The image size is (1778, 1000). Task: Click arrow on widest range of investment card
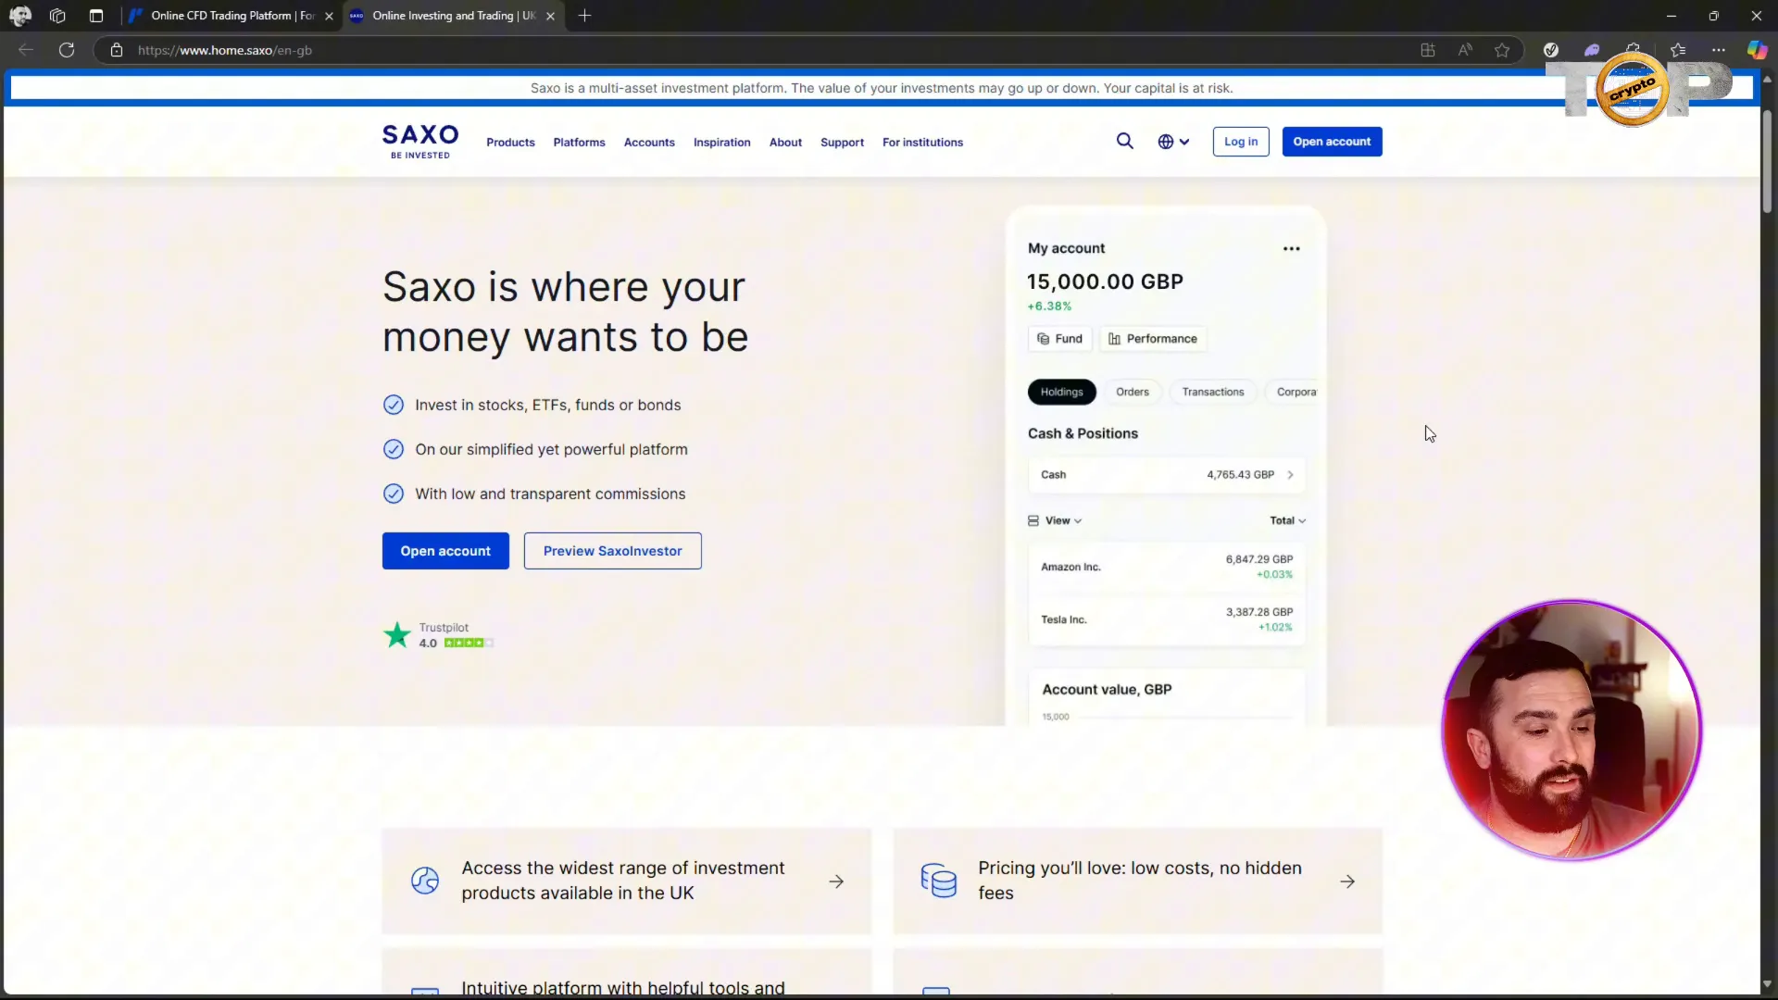836,881
